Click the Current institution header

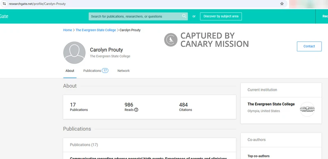pos(281,90)
